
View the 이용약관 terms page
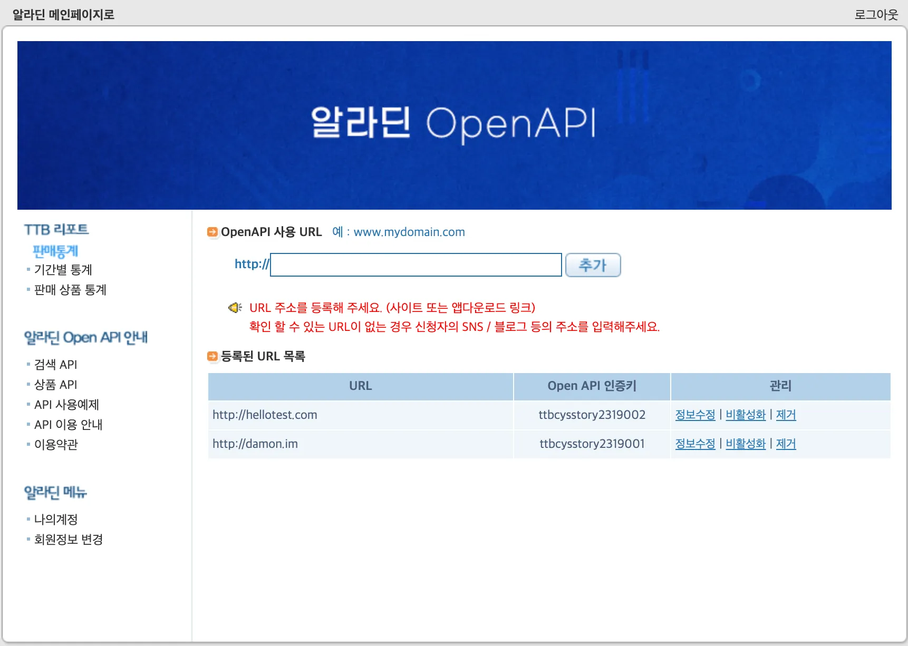(55, 444)
